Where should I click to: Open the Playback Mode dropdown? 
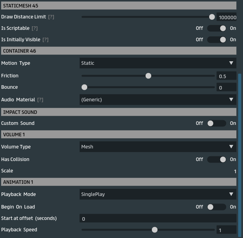click(x=158, y=194)
